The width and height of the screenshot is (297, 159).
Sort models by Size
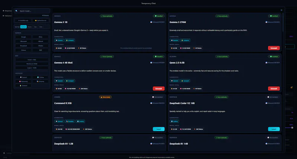[x=36, y=27]
